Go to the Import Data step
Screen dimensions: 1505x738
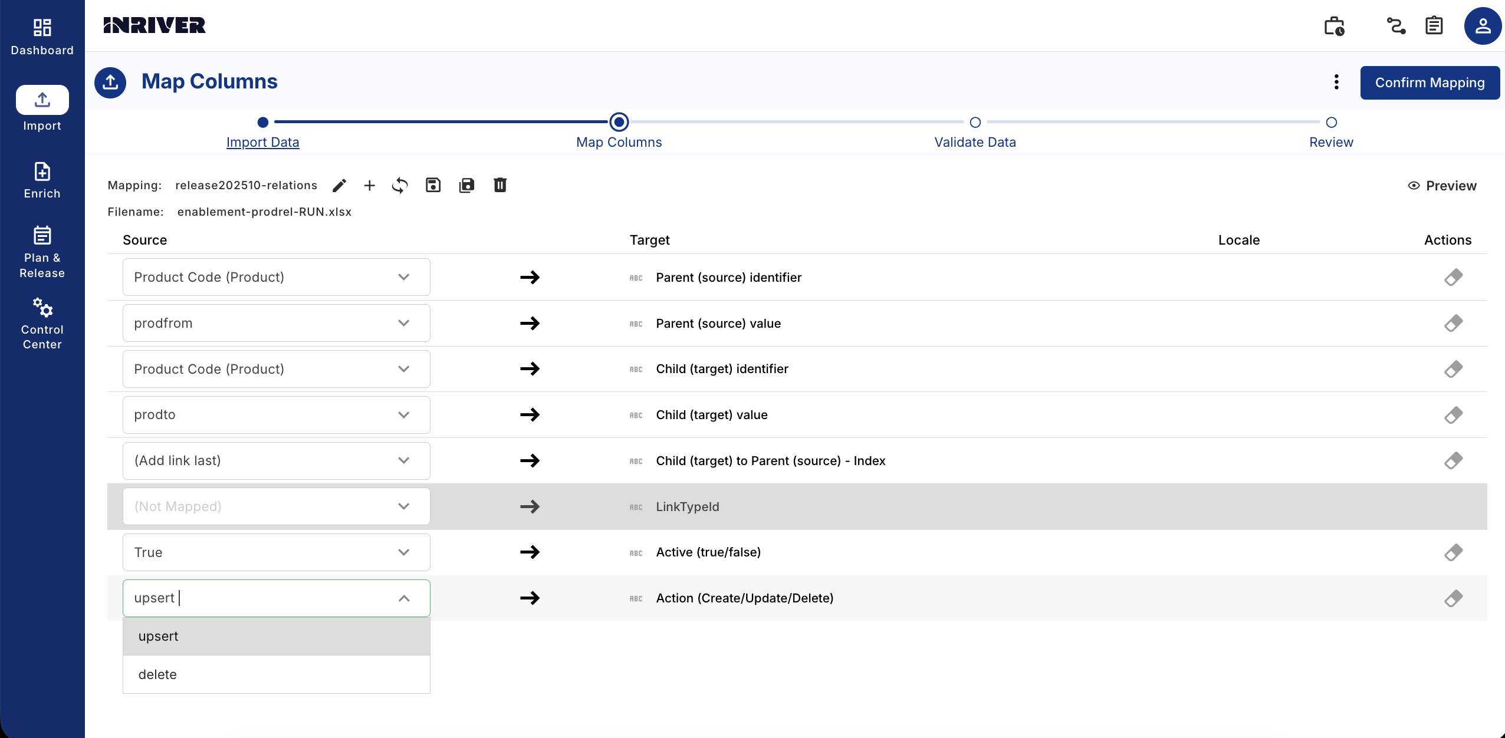coord(262,142)
